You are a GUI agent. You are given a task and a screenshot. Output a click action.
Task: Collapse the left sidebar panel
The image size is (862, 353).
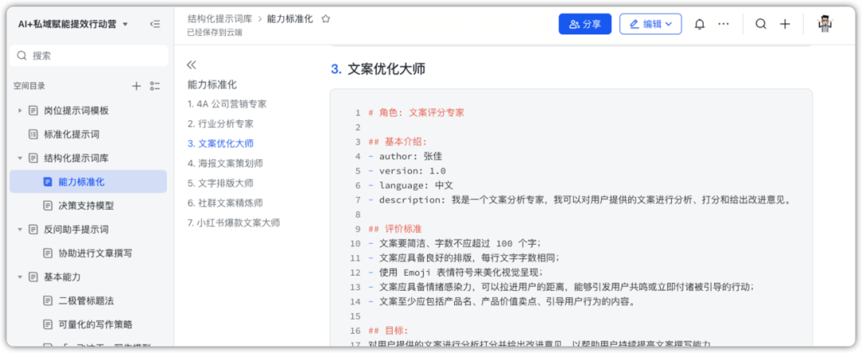coord(155,24)
